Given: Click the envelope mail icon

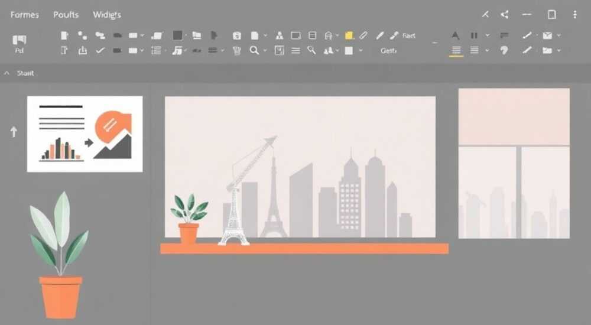Looking at the screenshot, I should [x=547, y=35].
